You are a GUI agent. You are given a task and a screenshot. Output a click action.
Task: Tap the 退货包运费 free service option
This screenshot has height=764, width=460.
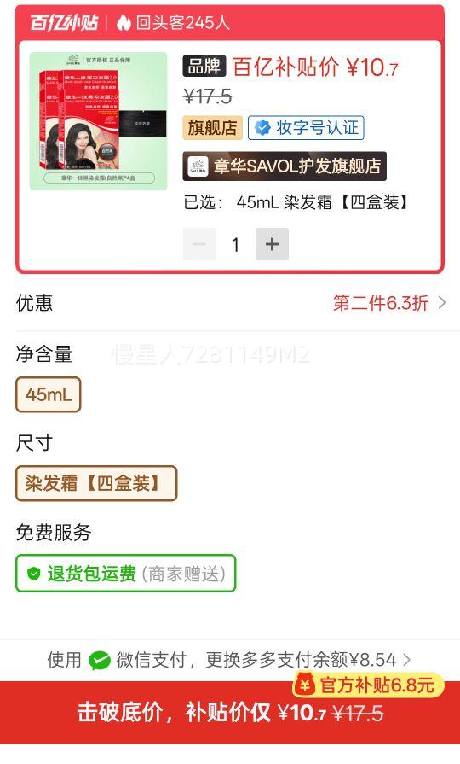pyautogui.click(x=126, y=574)
